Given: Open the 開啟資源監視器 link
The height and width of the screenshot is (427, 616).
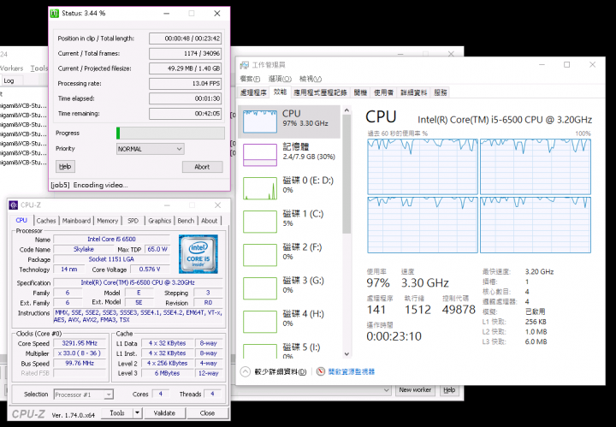Looking at the screenshot, I should pos(352,371).
